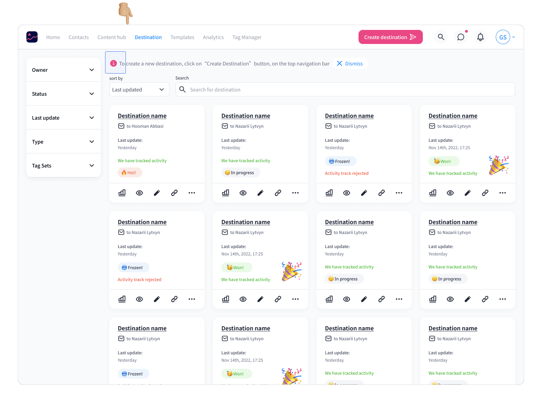Toggle eye icon on second-row Frozen! card
Viewport: 542px width, 393px height.
pyautogui.click(x=140, y=299)
